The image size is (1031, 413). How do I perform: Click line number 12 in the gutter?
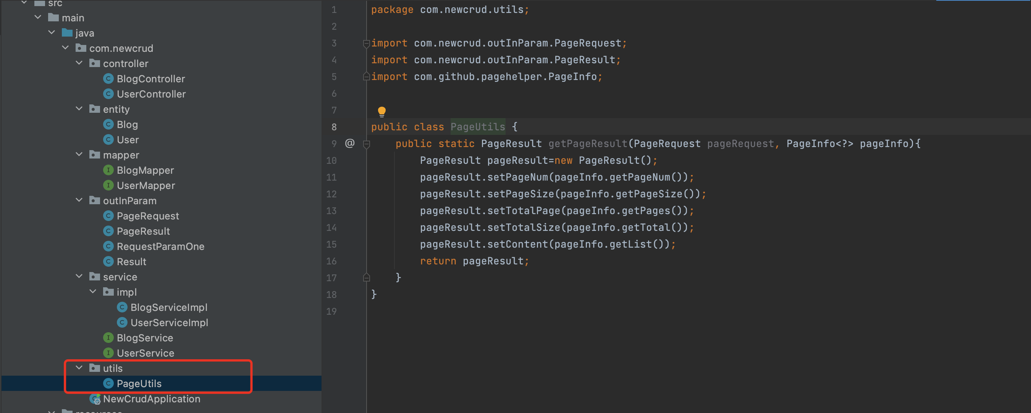[x=331, y=194]
